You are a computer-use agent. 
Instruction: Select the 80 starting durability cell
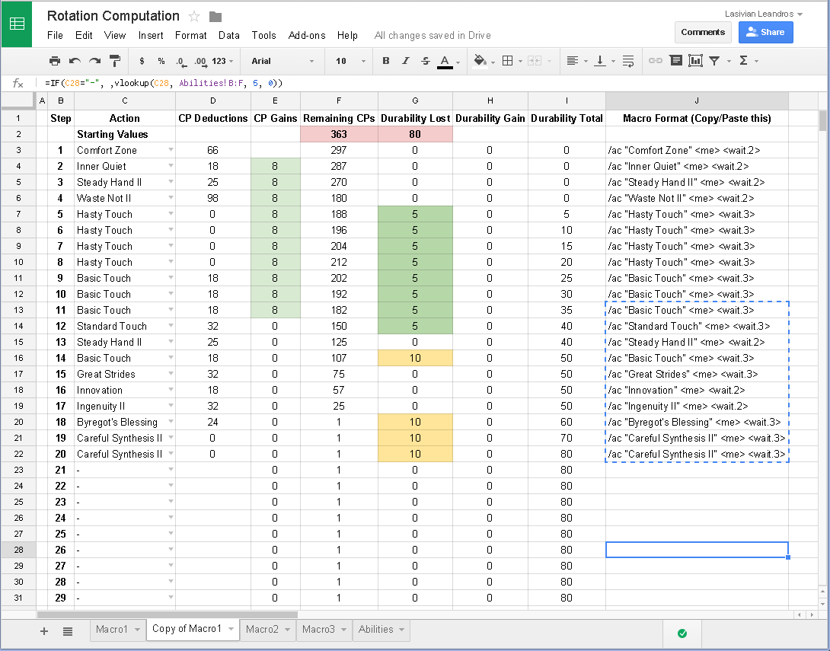click(x=415, y=134)
